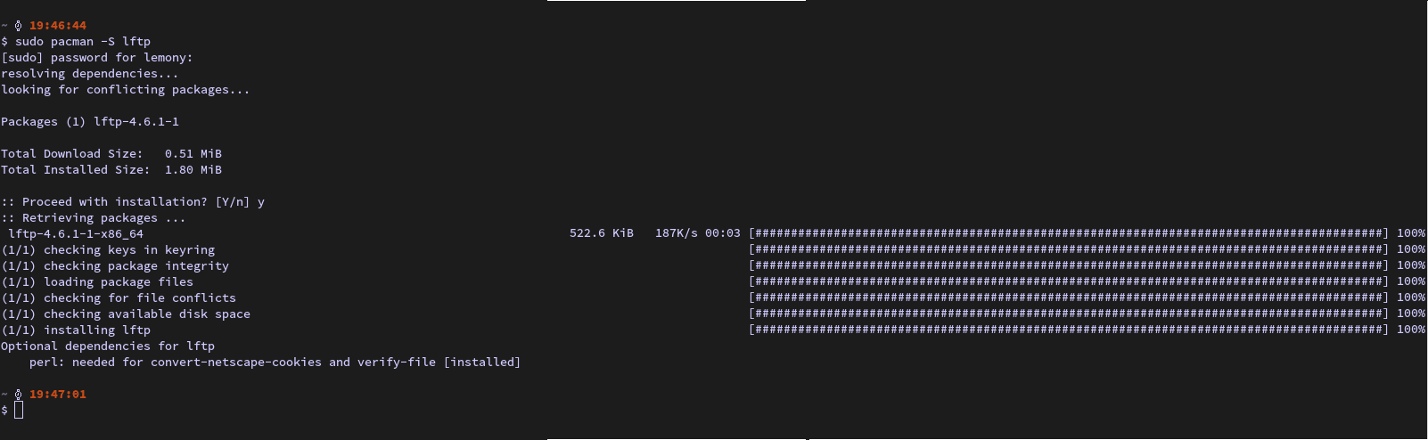The width and height of the screenshot is (1428, 440).
Task: Click the 'checking package integrity' line
Action: (x=136, y=266)
